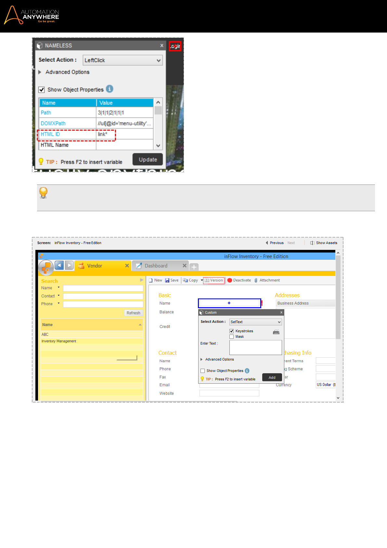
Task: Open the SetText Select Action dropdown
Action: click(x=256, y=322)
